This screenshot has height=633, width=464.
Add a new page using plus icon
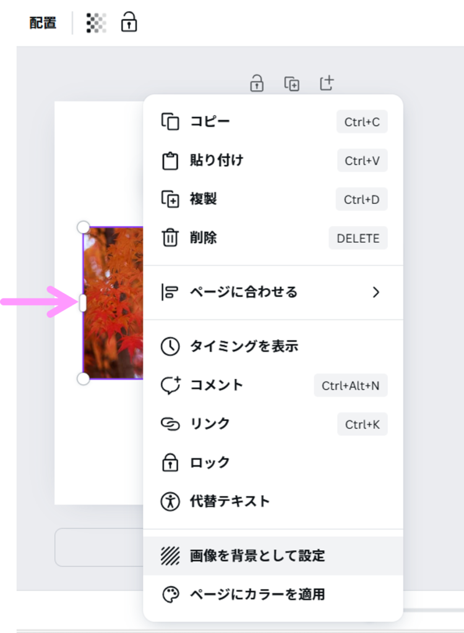click(327, 83)
